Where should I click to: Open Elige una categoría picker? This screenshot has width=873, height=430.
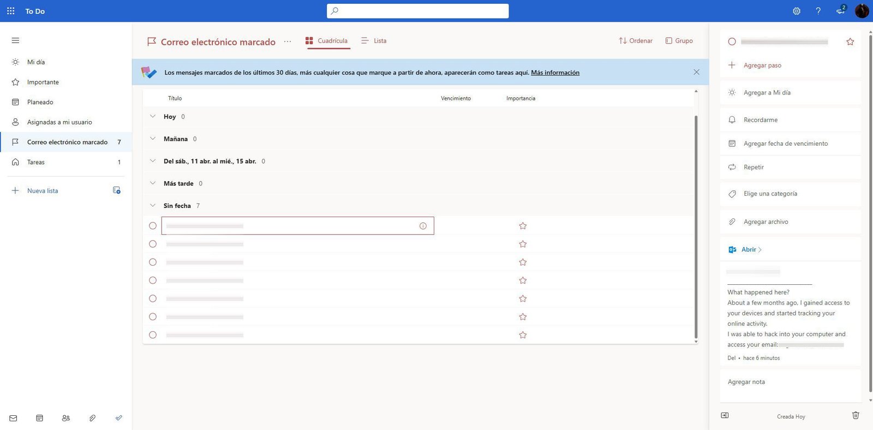pos(791,194)
